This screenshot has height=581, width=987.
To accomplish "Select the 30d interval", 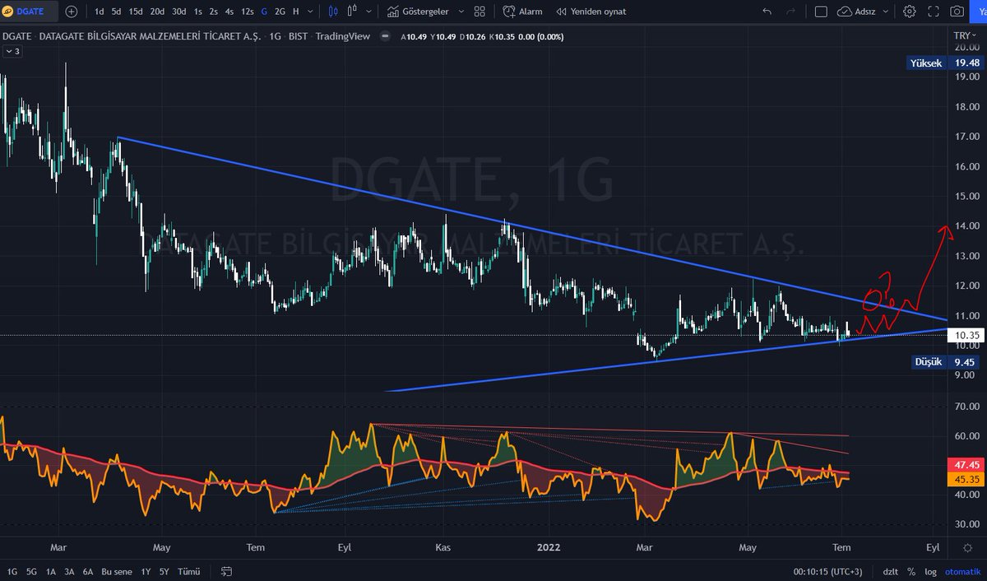I will [x=178, y=12].
